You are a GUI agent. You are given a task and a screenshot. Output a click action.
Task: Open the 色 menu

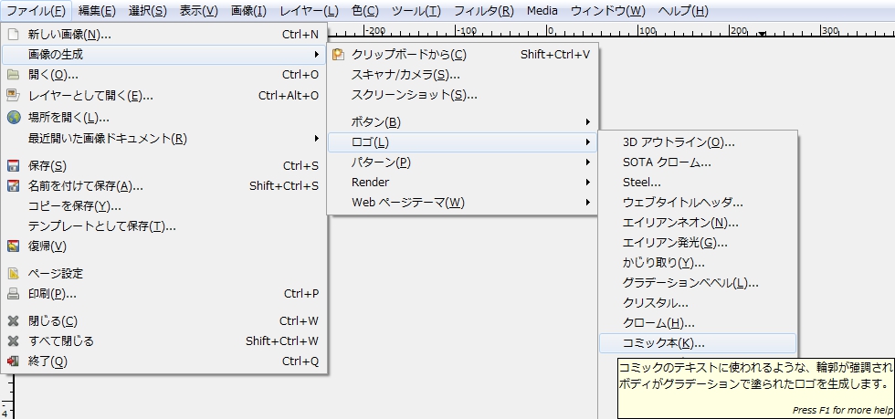click(364, 11)
